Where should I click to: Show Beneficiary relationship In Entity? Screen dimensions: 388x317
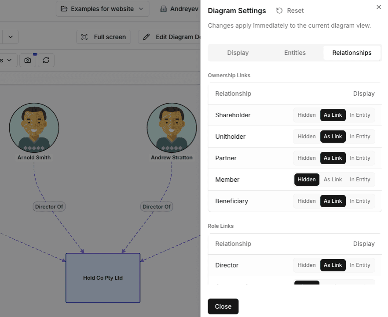[x=360, y=201]
